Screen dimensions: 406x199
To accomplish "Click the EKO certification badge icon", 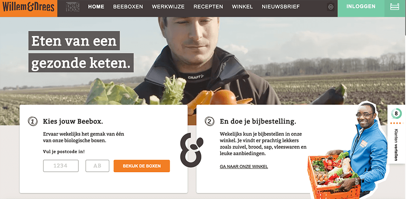I will pyautogui.click(x=330, y=7).
